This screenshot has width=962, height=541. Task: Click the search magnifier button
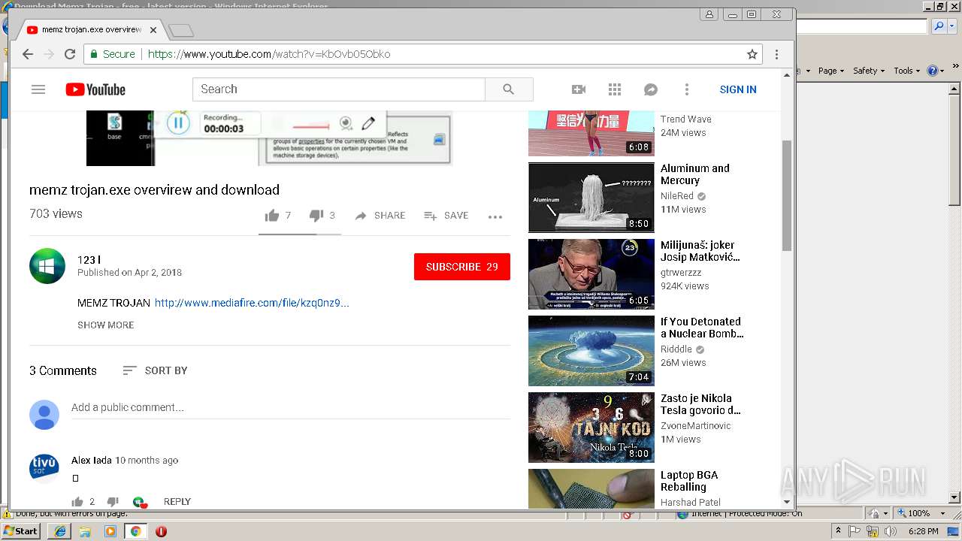coord(509,89)
